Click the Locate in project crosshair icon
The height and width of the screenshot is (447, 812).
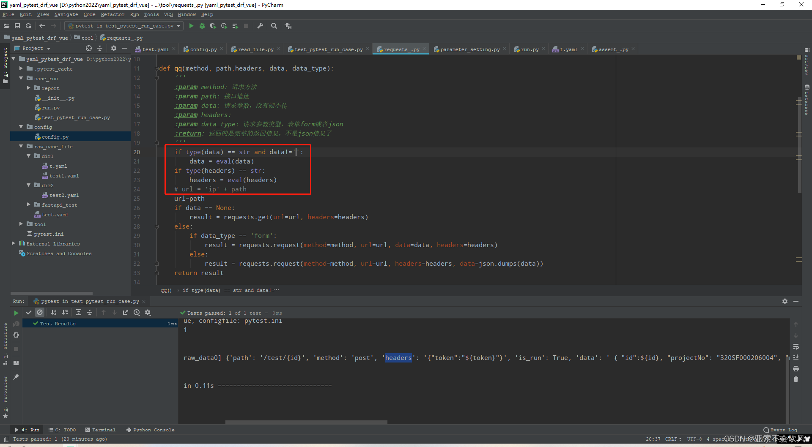pyautogui.click(x=89, y=48)
